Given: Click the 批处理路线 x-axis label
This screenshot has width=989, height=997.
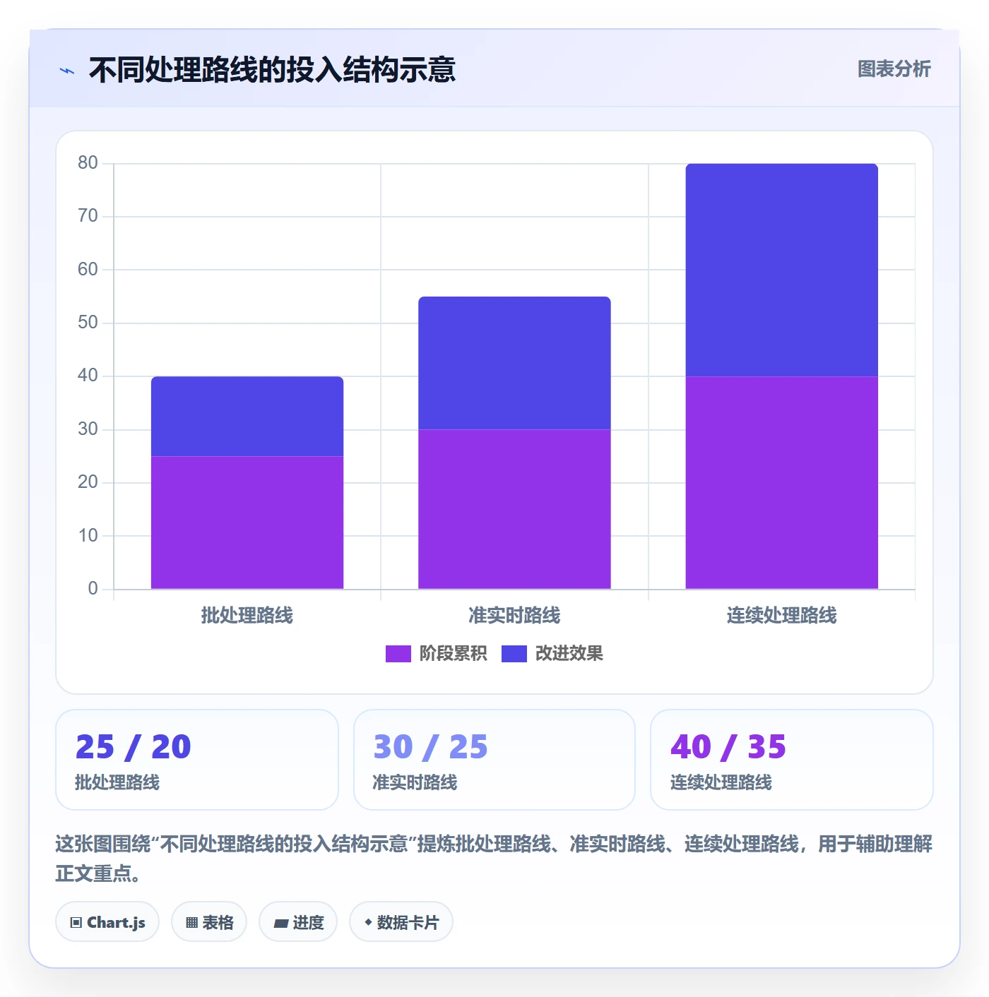Looking at the screenshot, I should pos(247,616).
